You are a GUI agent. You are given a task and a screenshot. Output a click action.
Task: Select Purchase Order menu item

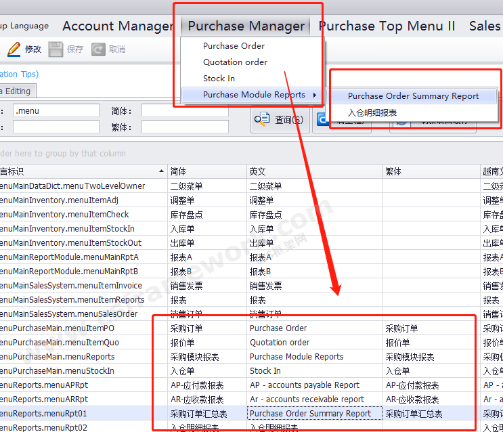234,46
